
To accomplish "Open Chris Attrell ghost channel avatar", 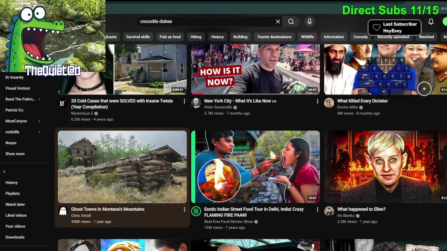I will coord(63,211).
